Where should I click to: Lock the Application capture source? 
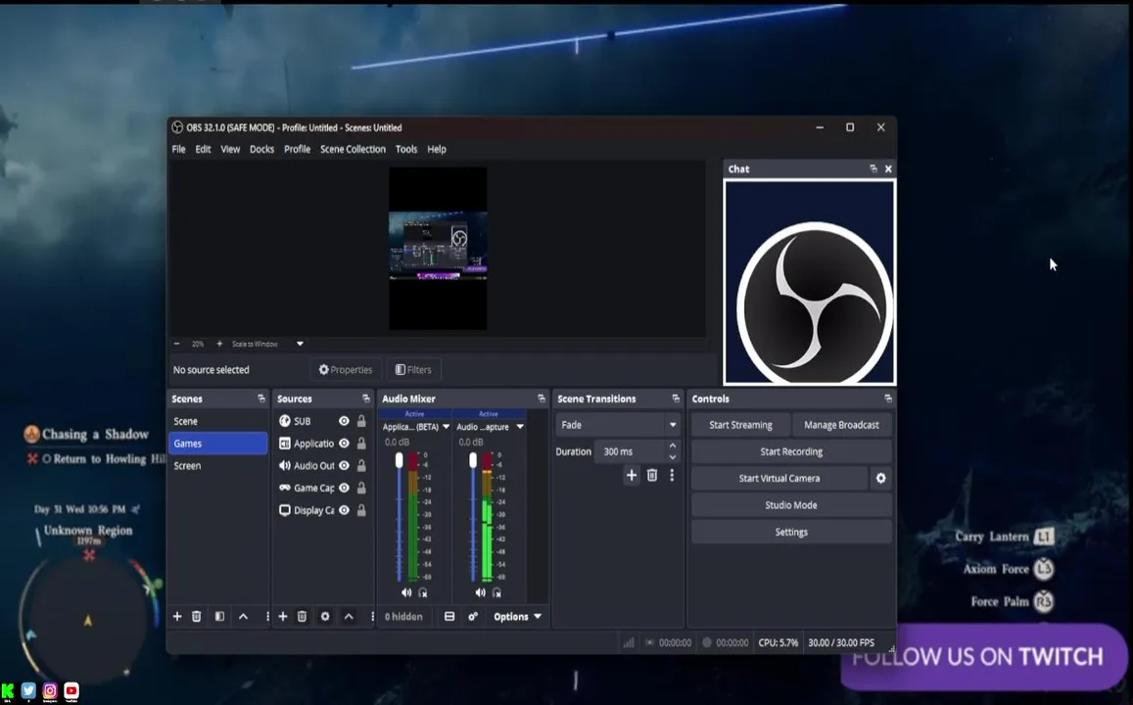[361, 444]
